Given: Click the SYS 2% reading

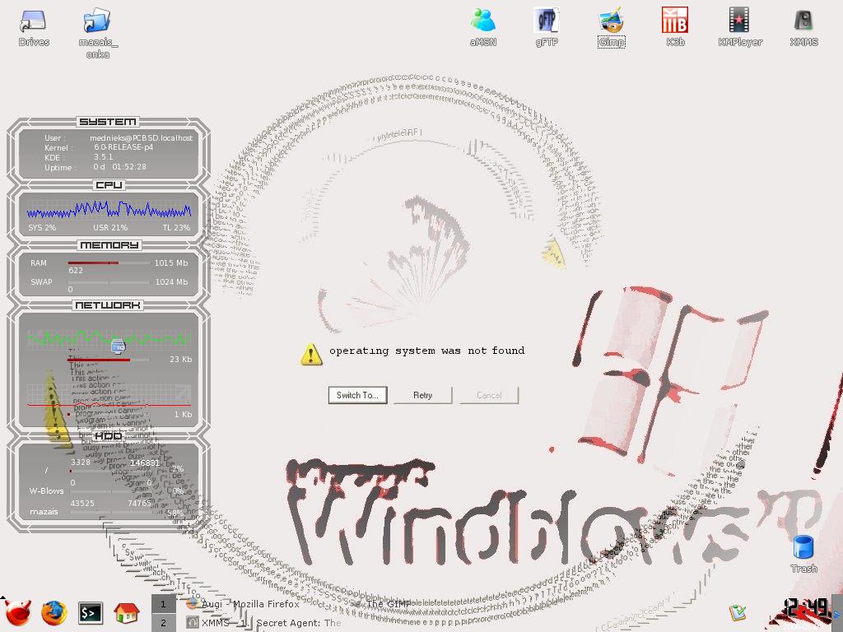Looking at the screenshot, I should pyautogui.click(x=42, y=228).
